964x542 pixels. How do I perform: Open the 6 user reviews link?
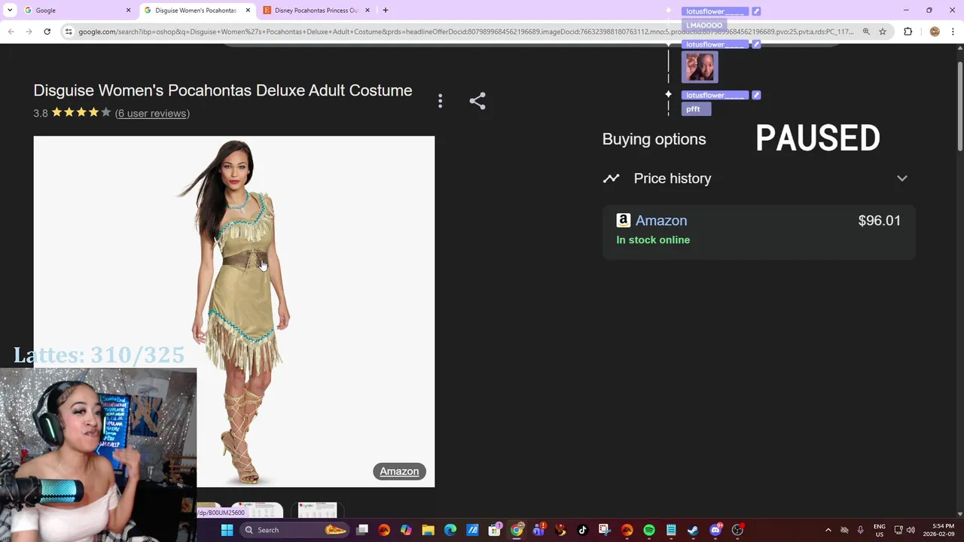click(x=152, y=113)
